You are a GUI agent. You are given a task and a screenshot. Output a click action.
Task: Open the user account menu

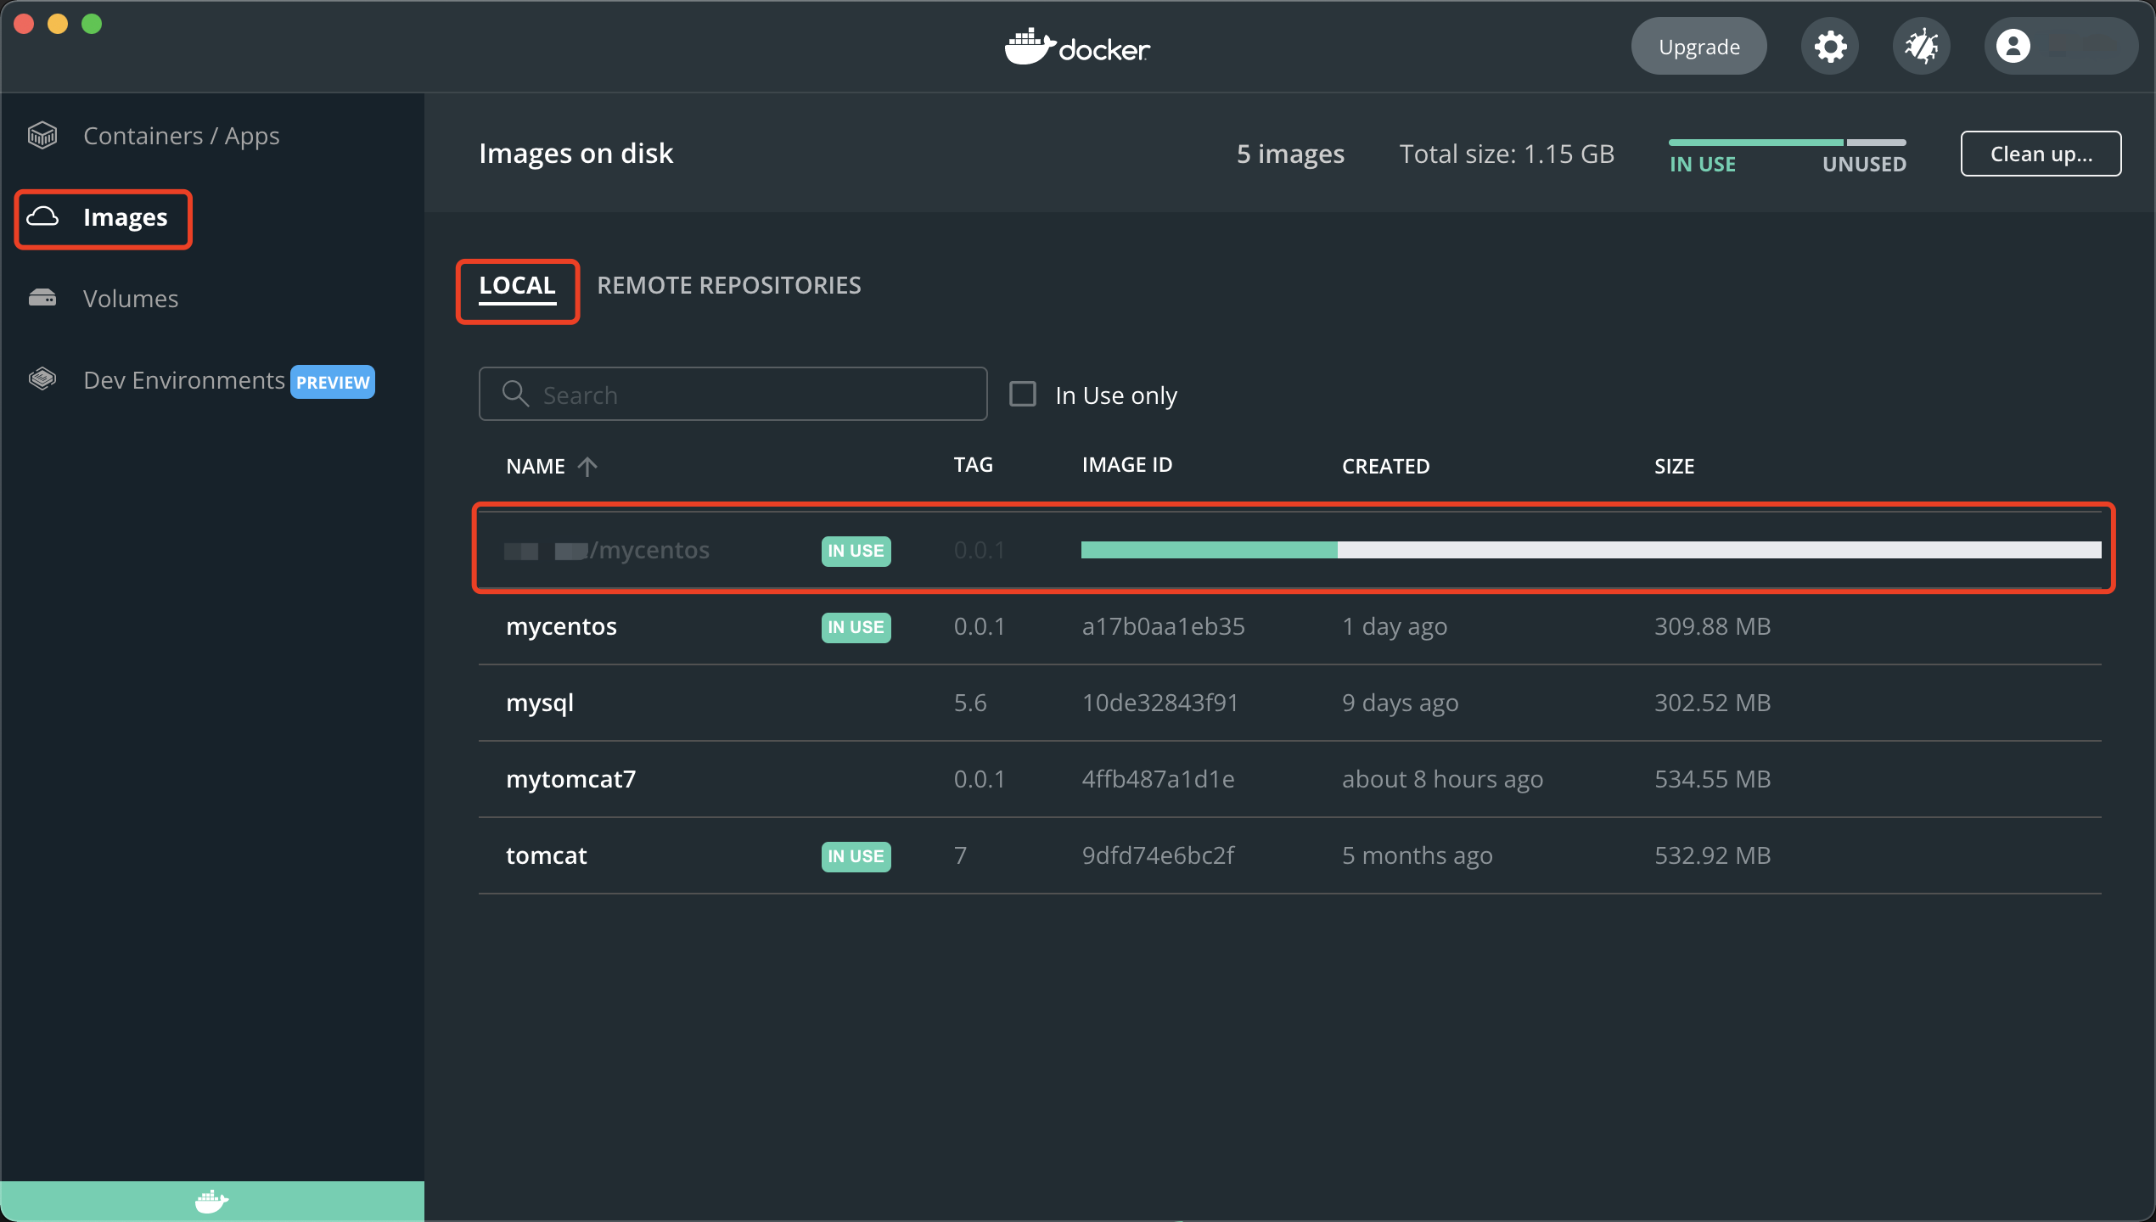pyautogui.click(x=2060, y=47)
